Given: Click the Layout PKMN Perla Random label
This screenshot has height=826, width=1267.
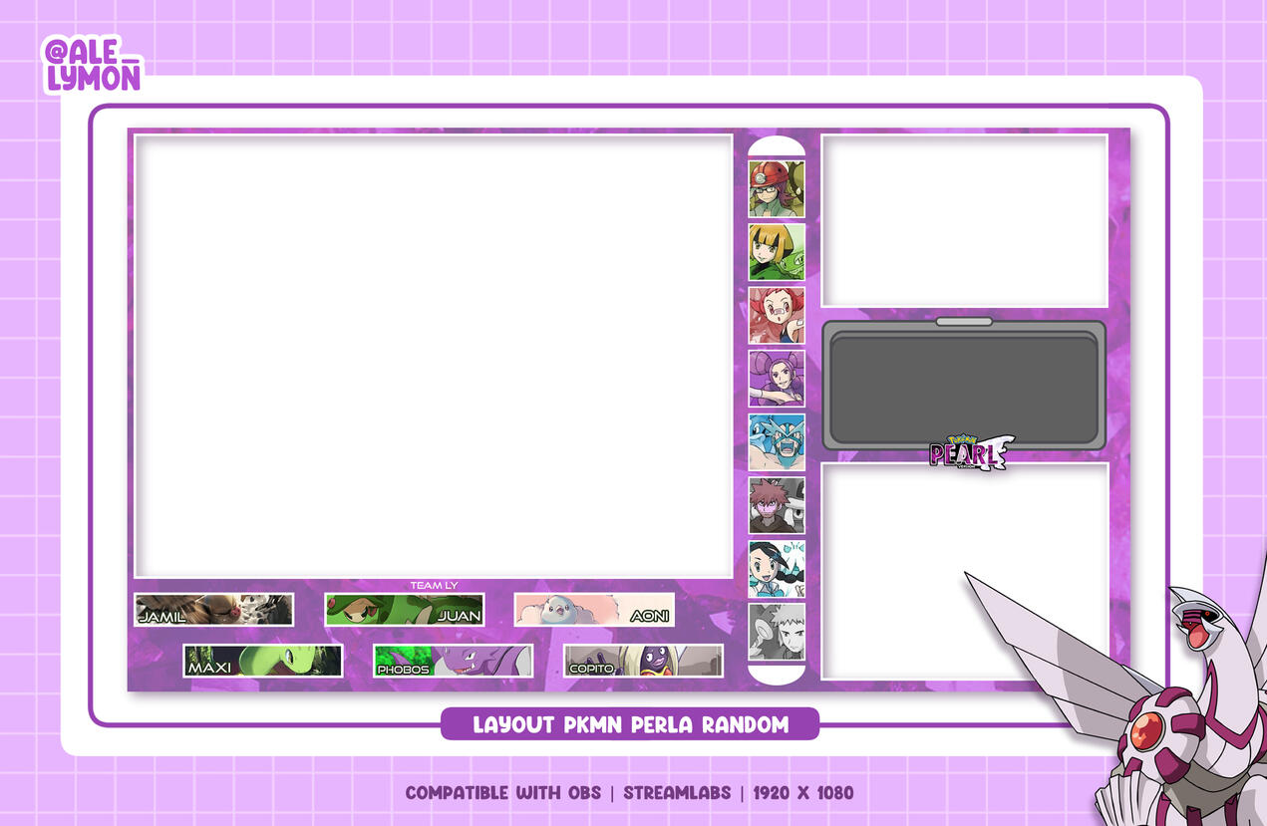Looking at the screenshot, I should (630, 724).
